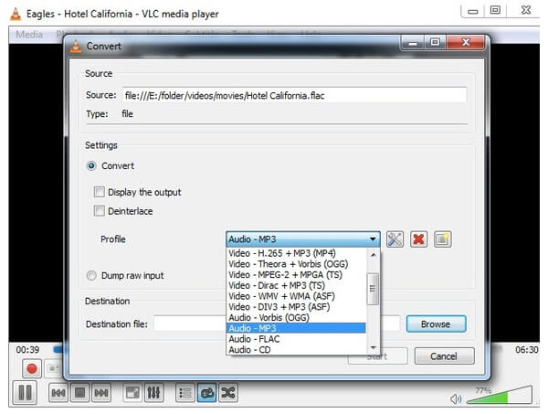Click elapsed time 00:39 label
This screenshot has width=548, height=414.
pyautogui.click(x=27, y=350)
